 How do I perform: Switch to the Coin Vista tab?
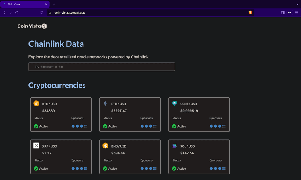tap(25, 4)
